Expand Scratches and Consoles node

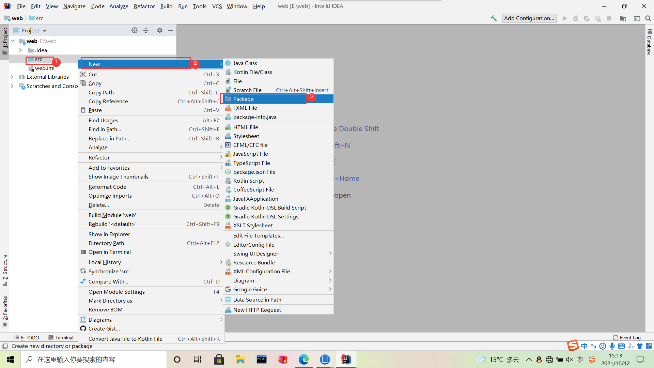click(x=12, y=86)
